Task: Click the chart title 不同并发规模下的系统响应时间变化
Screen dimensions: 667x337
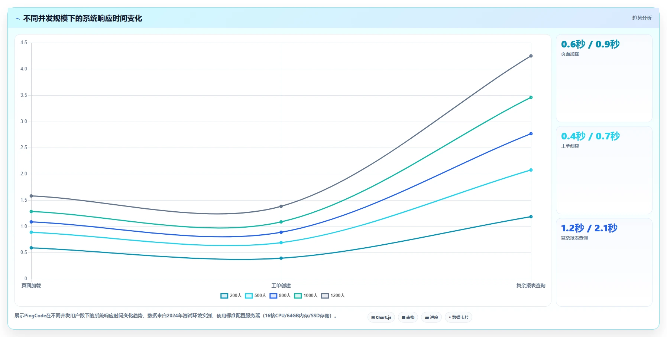Action: tap(82, 19)
